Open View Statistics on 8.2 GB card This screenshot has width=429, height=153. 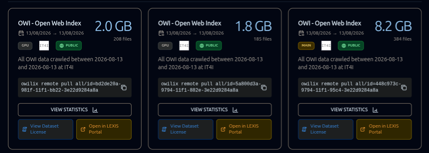tap(355, 110)
